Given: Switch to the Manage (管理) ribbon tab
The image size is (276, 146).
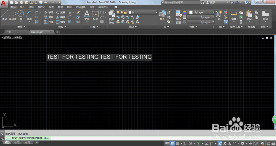Looking at the screenshot, I should [x=60, y=7].
